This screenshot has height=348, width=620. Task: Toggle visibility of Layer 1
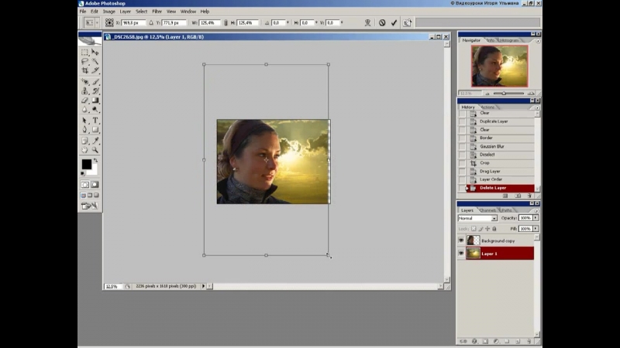coord(461,254)
